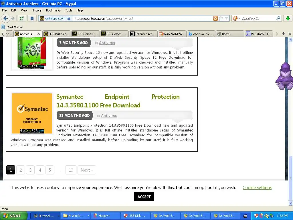
Task: Open the File menu
Action: tap(4, 10)
